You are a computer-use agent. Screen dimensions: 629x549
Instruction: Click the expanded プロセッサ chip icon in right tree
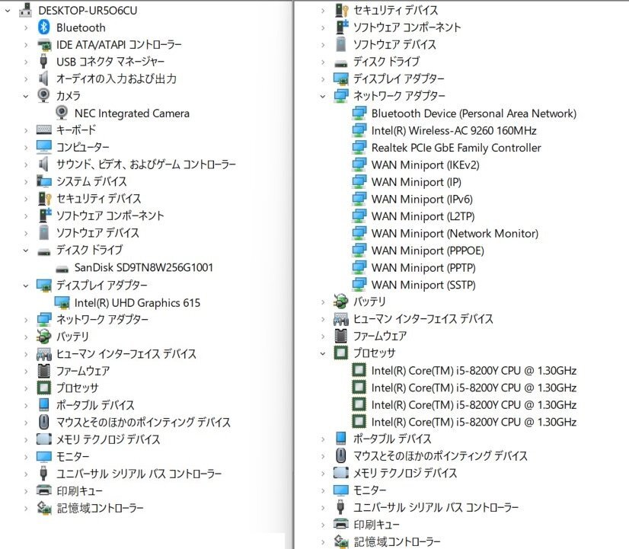click(x=340, y=353)
